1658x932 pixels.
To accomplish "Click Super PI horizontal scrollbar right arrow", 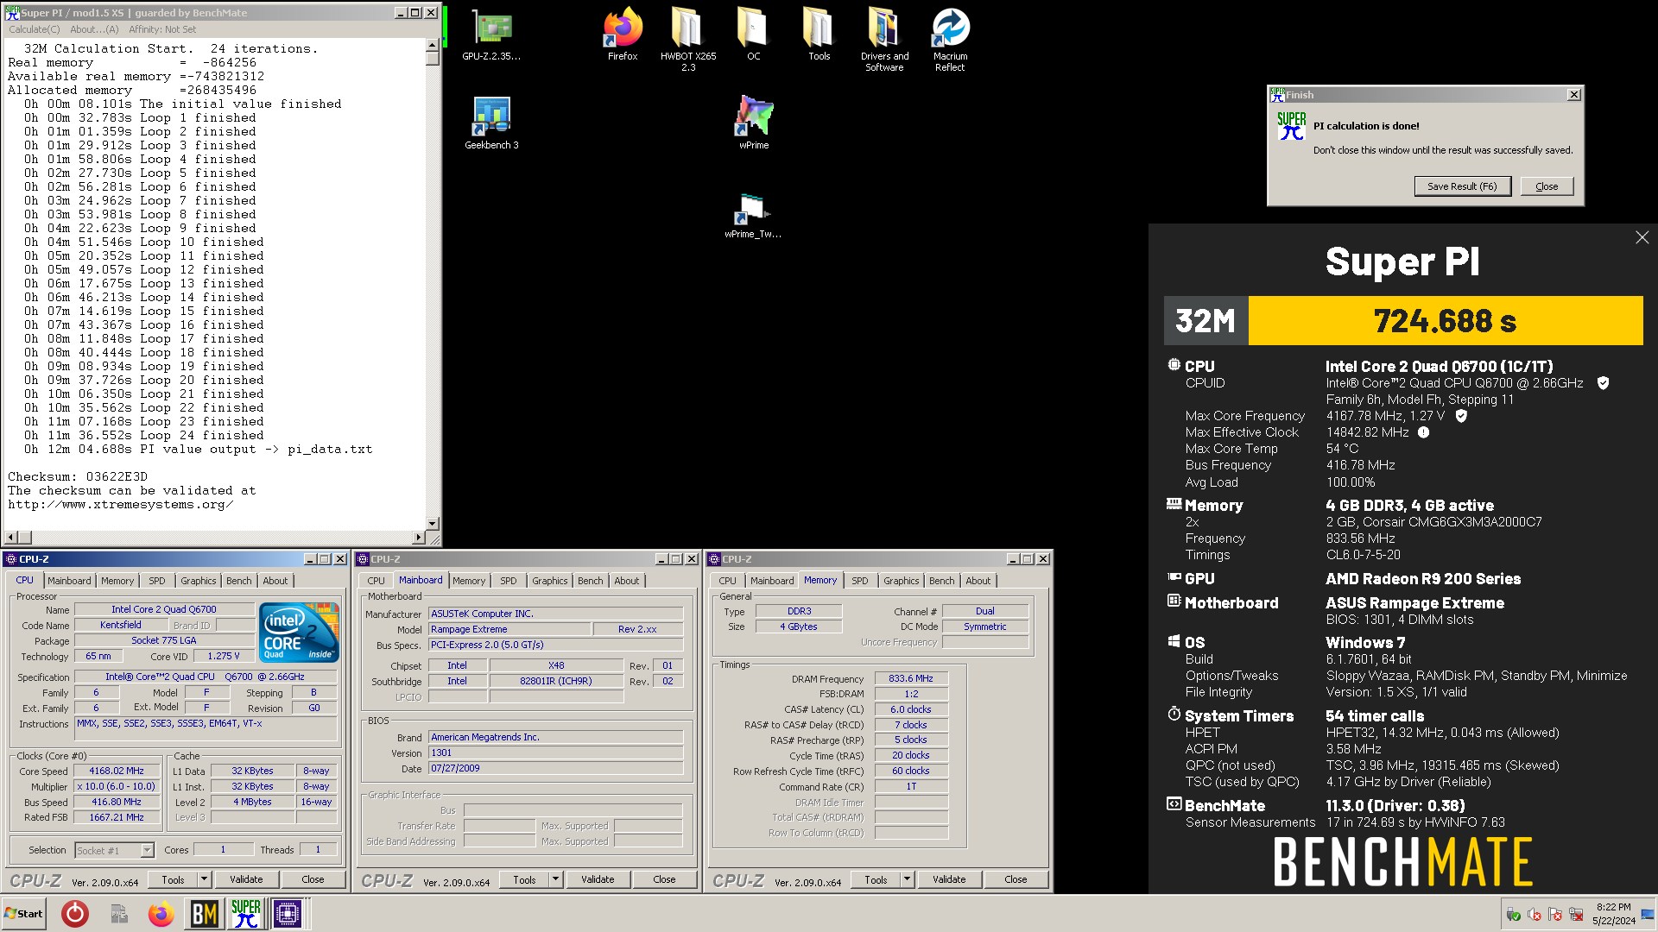I will (419, 538).
